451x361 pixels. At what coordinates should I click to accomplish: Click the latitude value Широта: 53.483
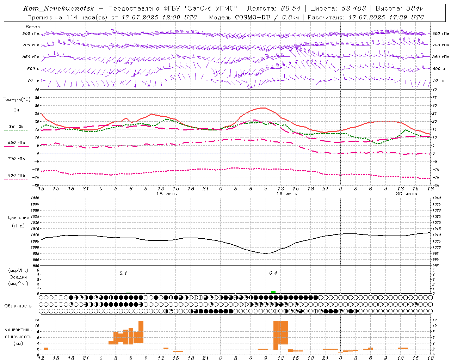point(338,8)
